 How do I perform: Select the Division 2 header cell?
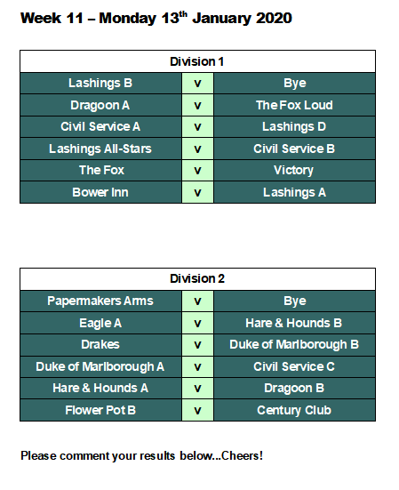coord(197,278)
